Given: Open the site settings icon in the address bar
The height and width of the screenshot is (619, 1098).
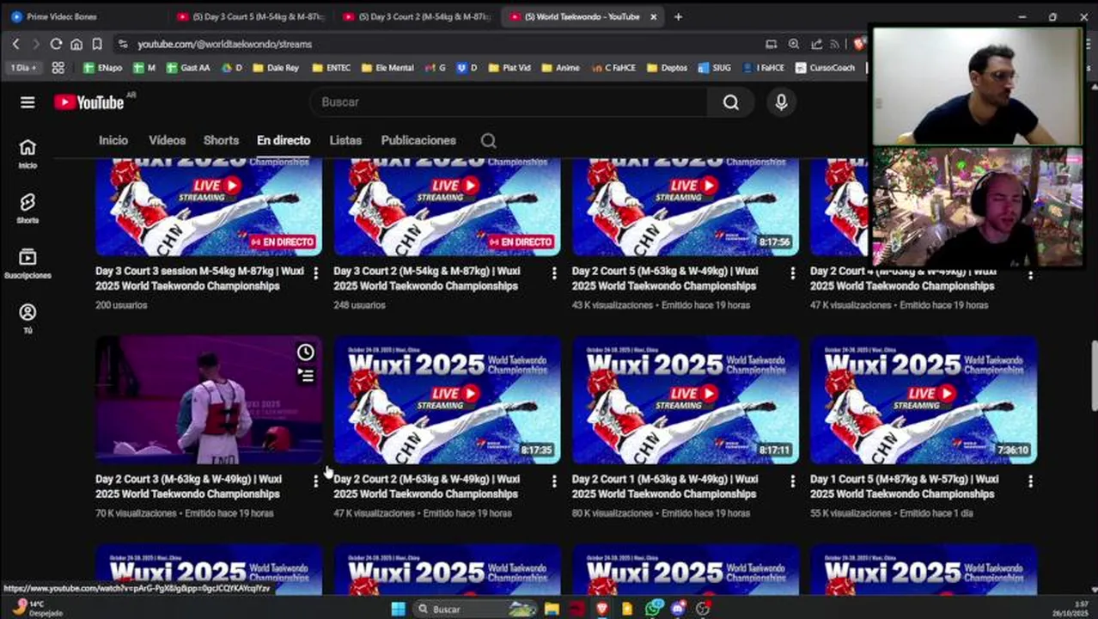Looking at the screenshot, I should pos(123,44).
